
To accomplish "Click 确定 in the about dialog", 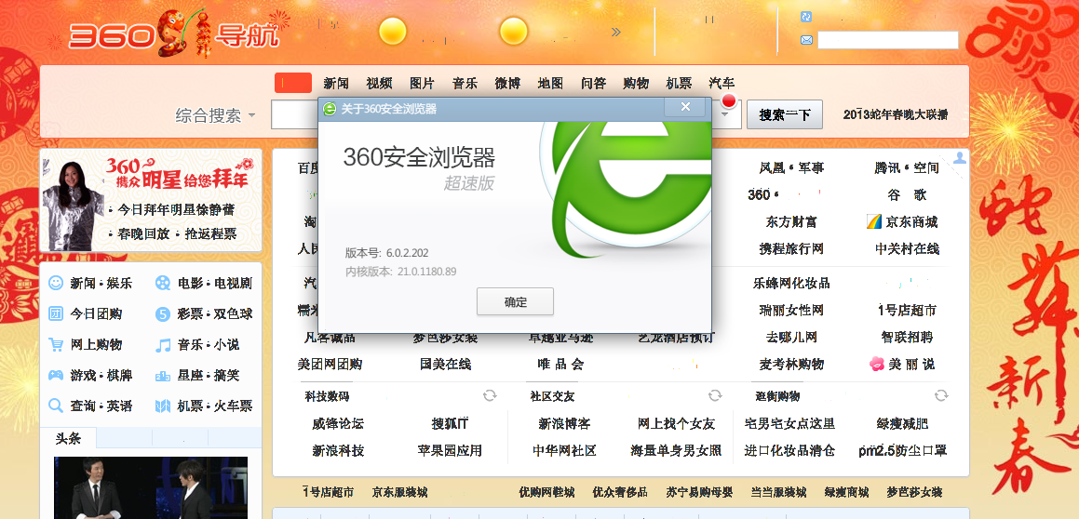I will (x=515, y=301).
